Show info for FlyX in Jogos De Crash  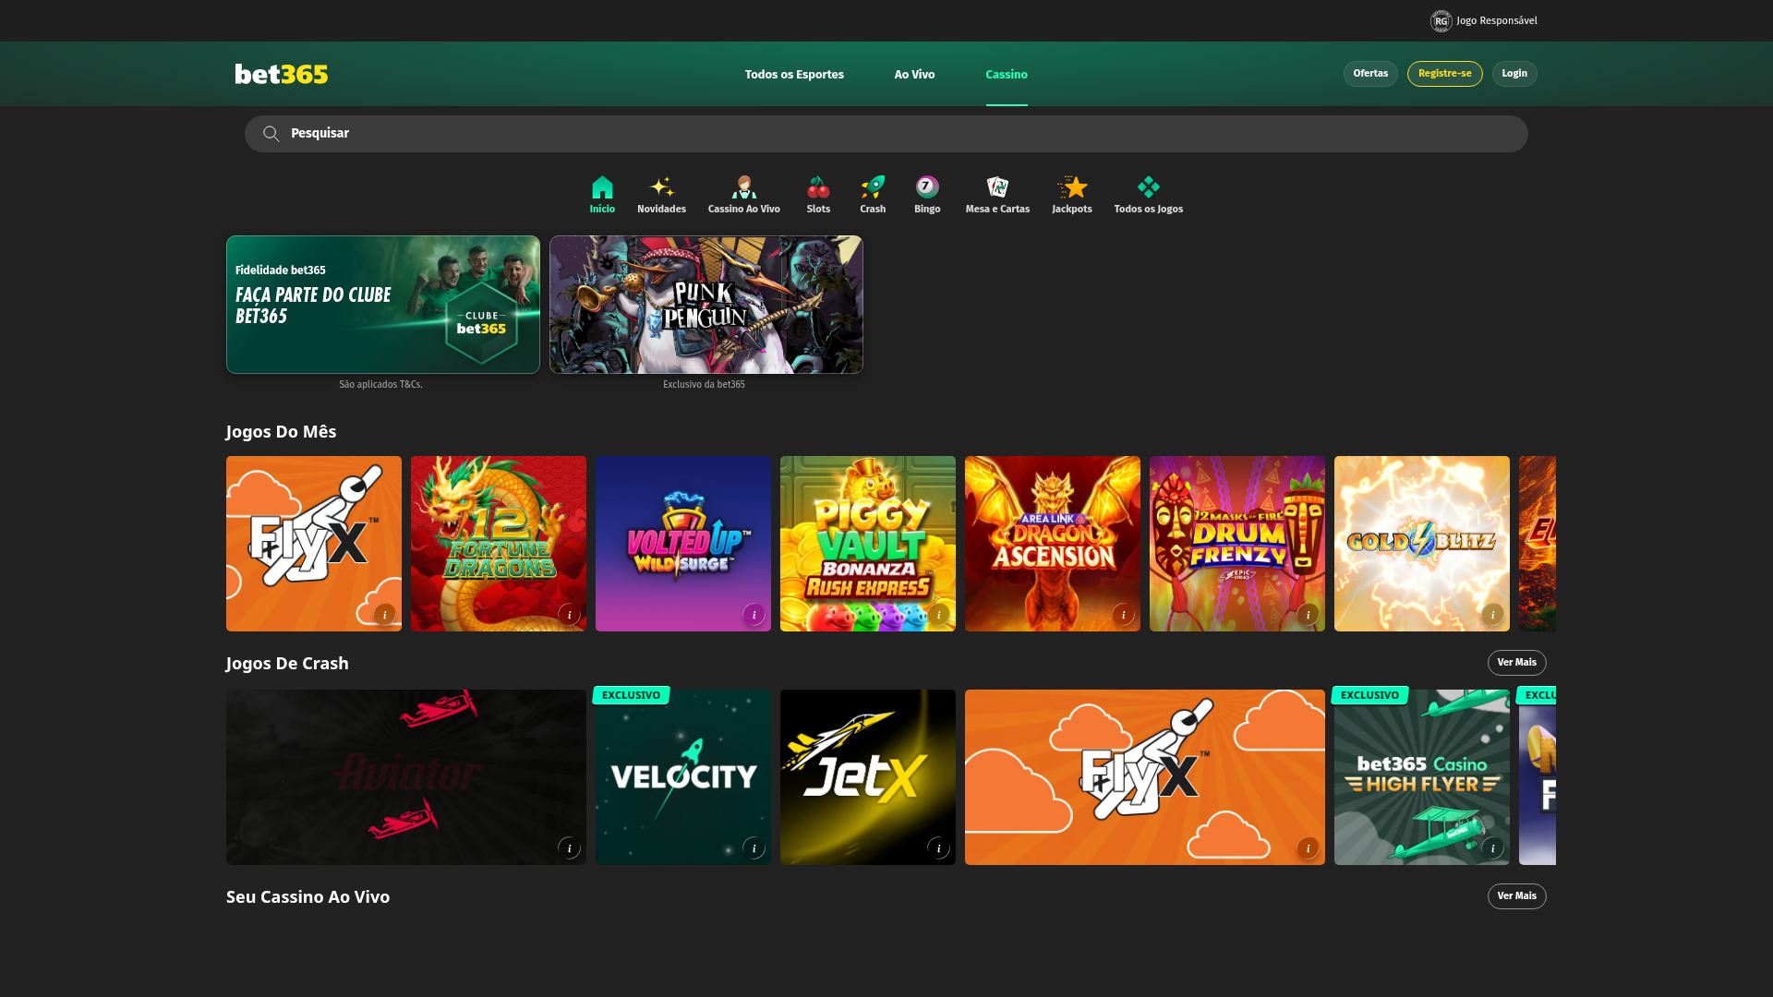[x=1308, y=848]
